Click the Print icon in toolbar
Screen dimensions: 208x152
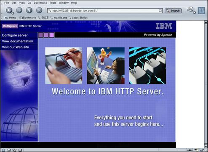click(x=190, y=10)
